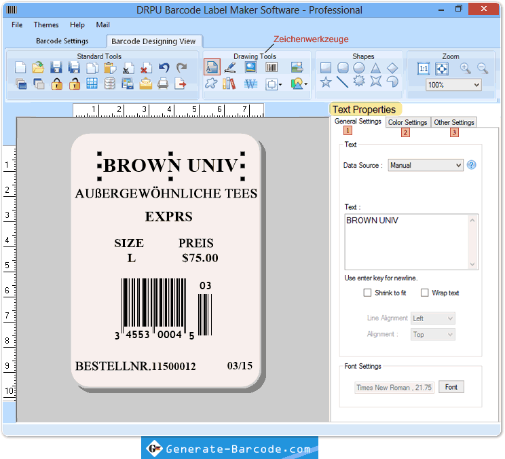Lock the selected object
Image resolution: width=505 pixels, height=459 pixels.
57,84
